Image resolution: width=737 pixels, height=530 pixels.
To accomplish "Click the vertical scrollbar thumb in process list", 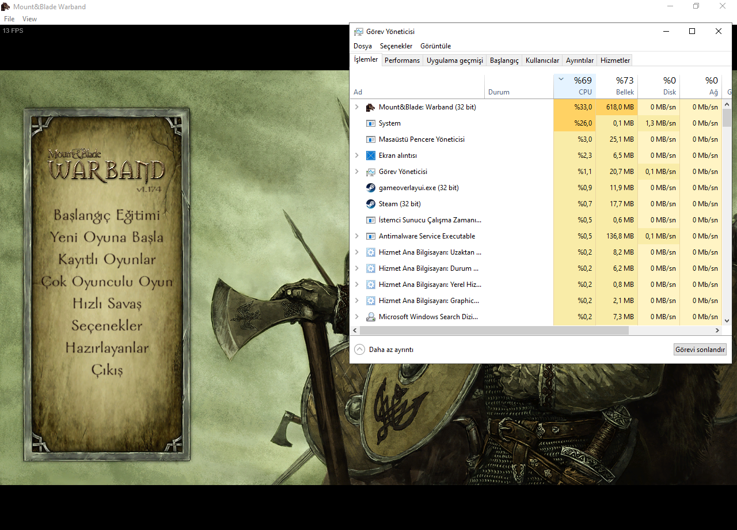I will coord(727,117).
